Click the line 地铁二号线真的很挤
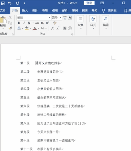 (x=51, y=115)
